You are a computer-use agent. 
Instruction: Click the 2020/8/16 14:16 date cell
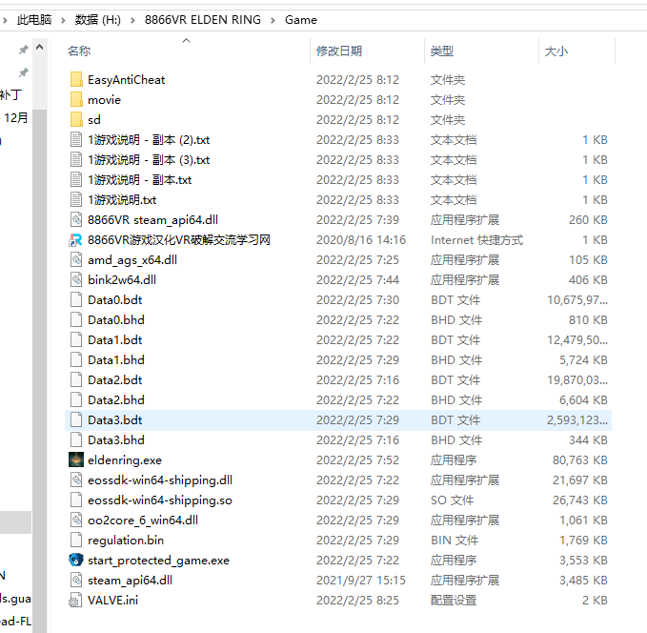point(361,240)
